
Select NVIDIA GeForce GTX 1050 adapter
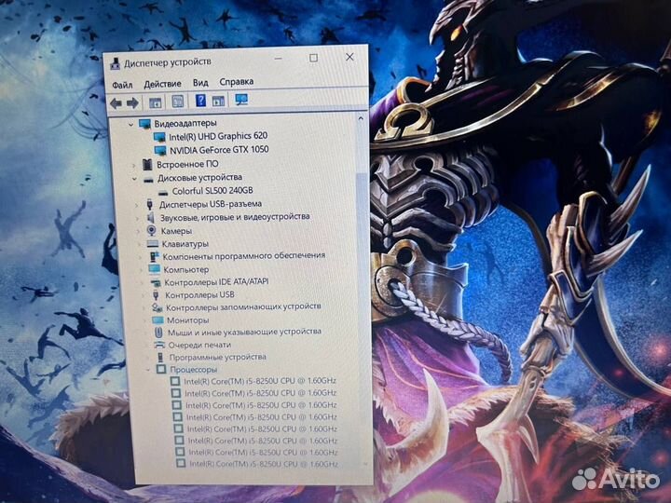coord(219,150)
